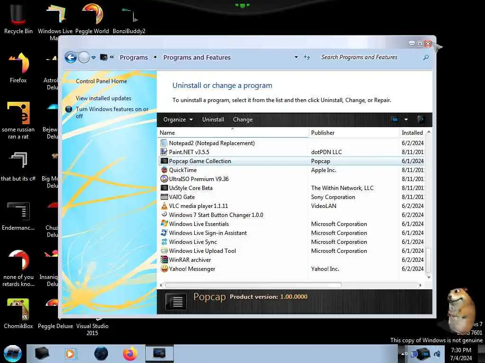This screenshot has width=485, height=363.
Task: Sort by the Publisher column header
Action: click(x=354, y=133)
